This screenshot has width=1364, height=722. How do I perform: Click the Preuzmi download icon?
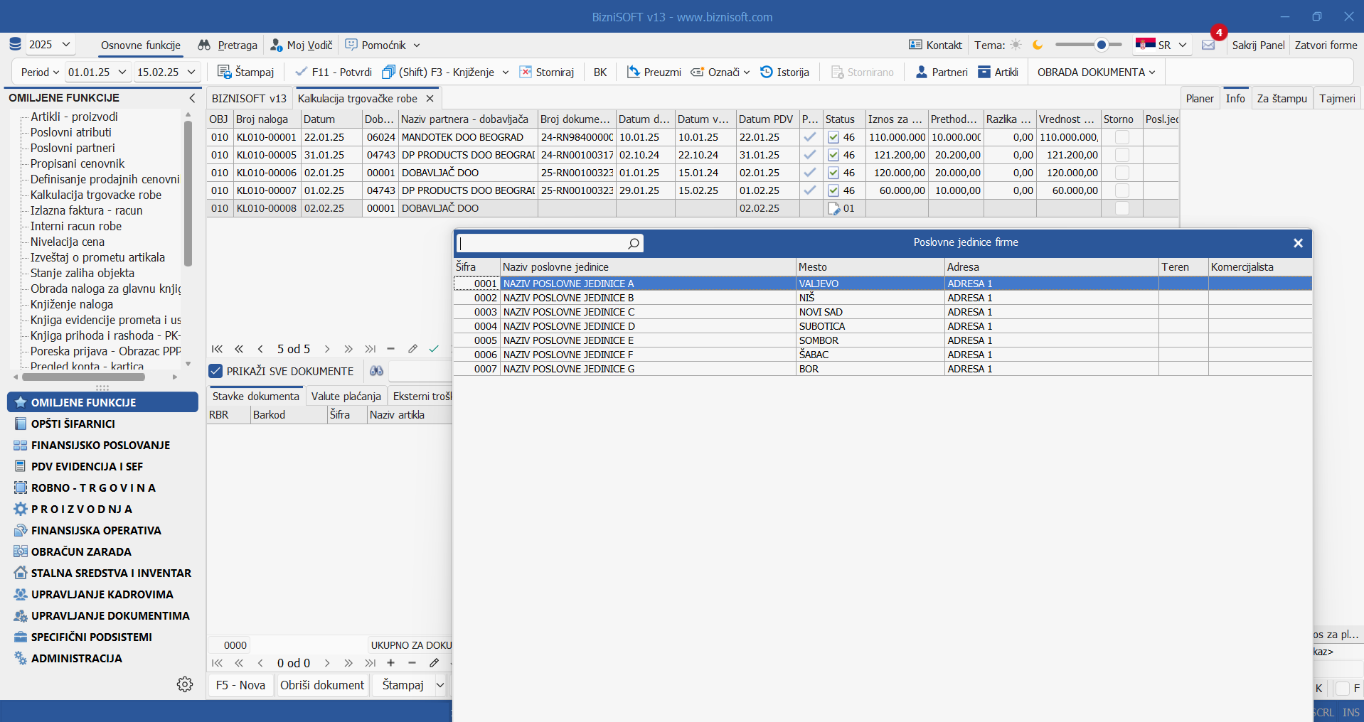(633, 72)
